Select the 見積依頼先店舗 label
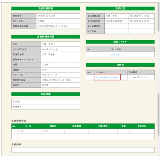The height and width of the screenshot is (157, 161). [20, 26]
